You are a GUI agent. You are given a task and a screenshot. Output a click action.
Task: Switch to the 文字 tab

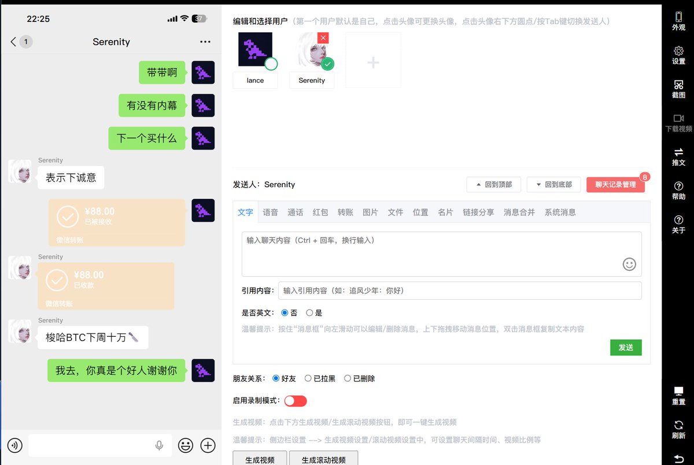tap(245, 212)
